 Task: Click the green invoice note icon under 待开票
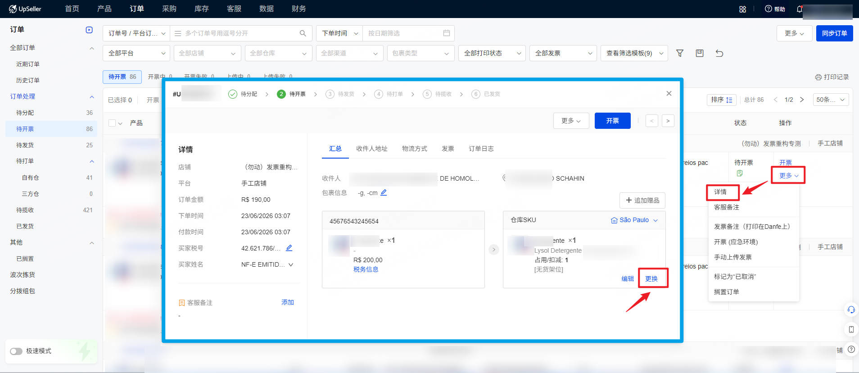coord(740,173)
